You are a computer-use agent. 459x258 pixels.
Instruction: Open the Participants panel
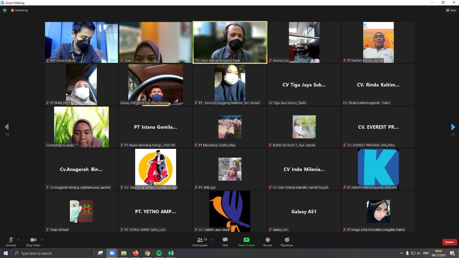[x=200, y=242]
